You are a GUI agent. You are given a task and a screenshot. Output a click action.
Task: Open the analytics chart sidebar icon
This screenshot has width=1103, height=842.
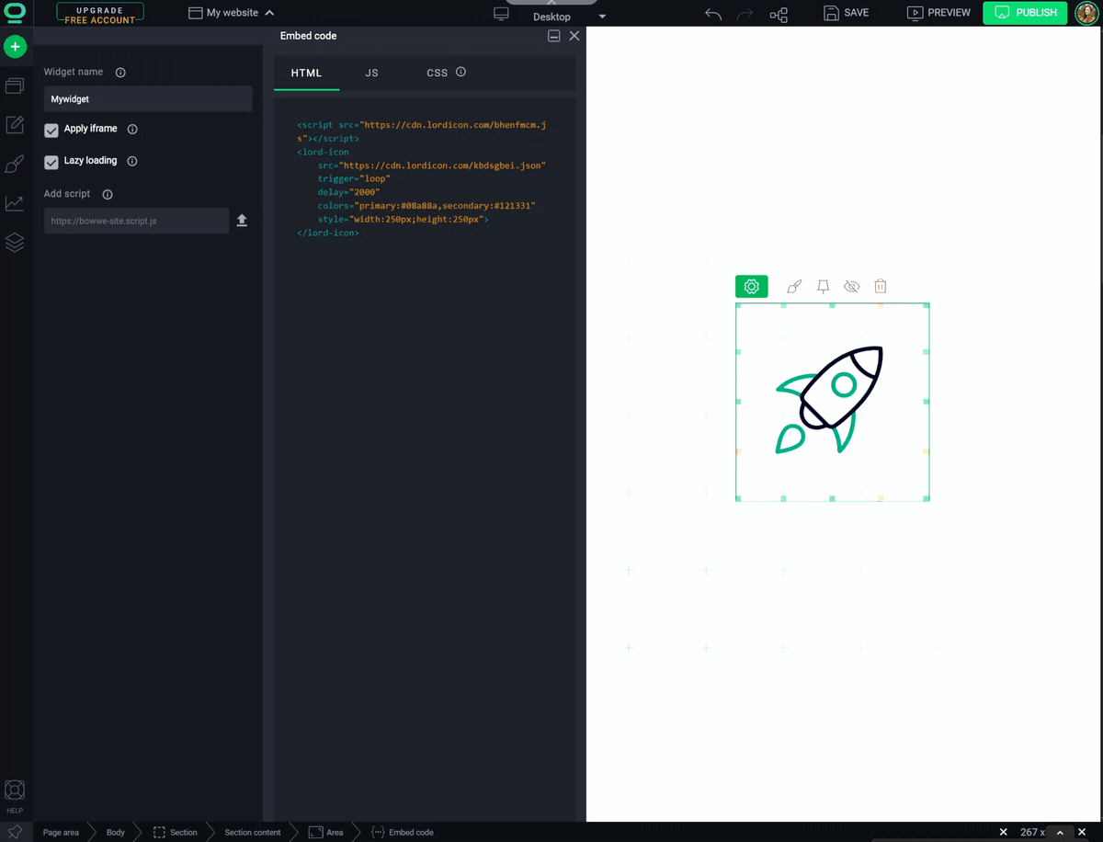click(15, 203)
